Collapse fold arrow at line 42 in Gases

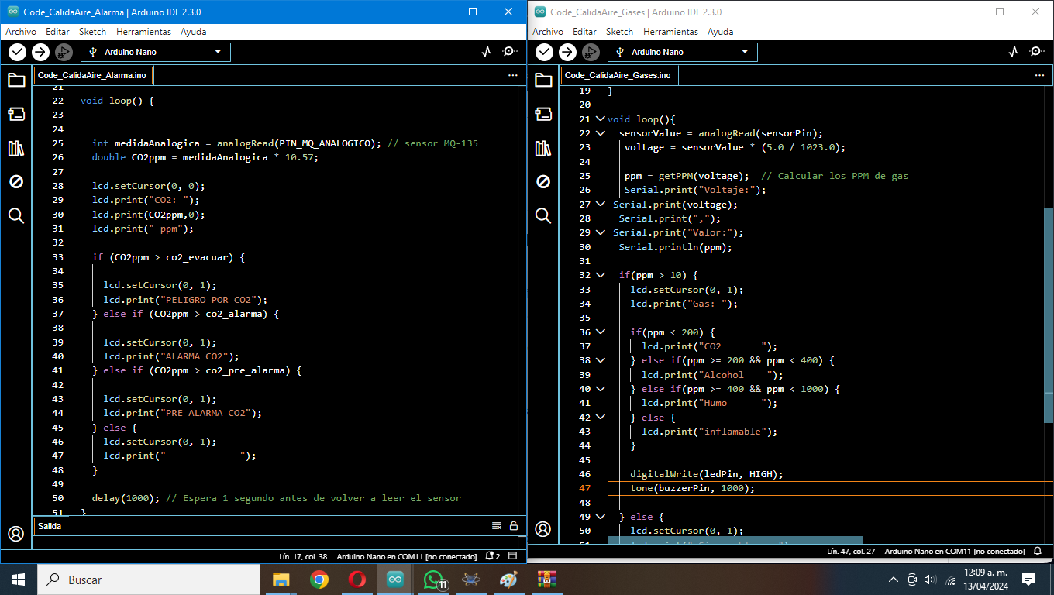pyautogui.click(x=600, y=418)
